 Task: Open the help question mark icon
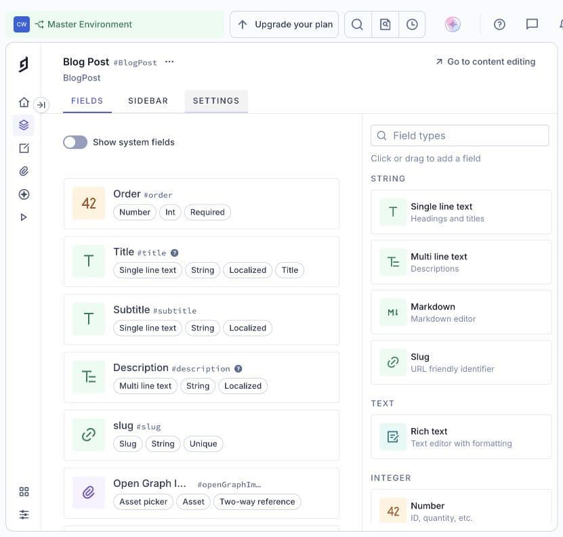(x=499, y=24)
